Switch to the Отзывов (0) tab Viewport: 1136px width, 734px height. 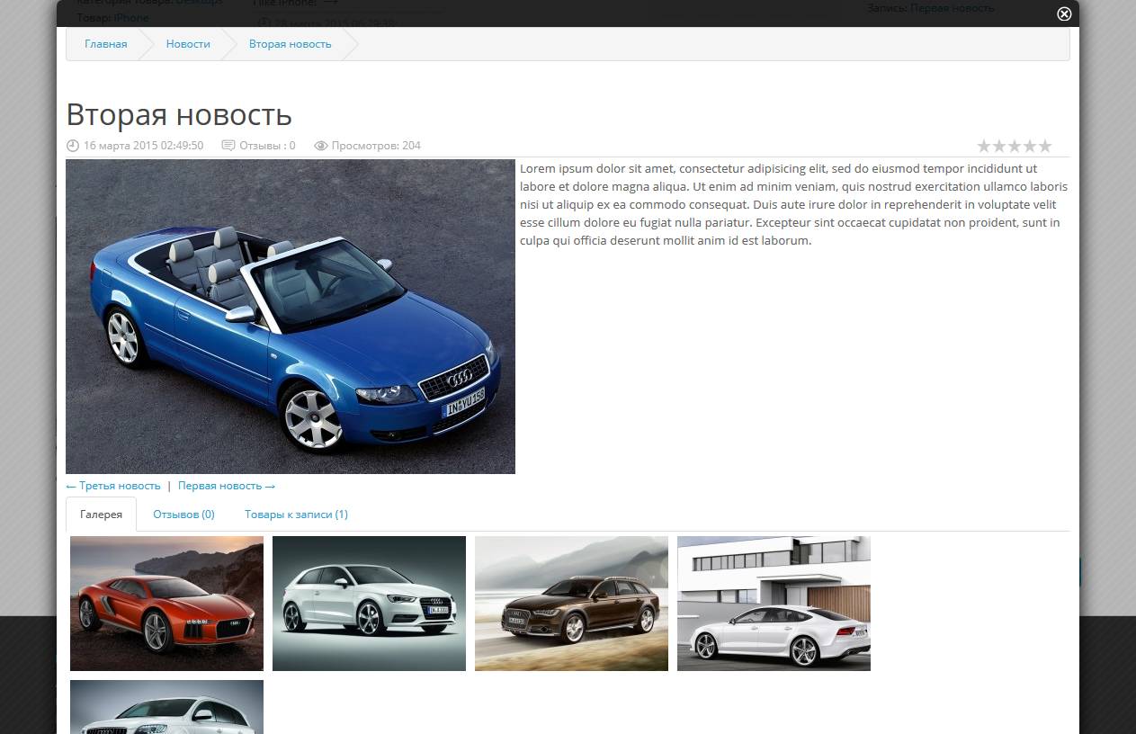point(183,515)
